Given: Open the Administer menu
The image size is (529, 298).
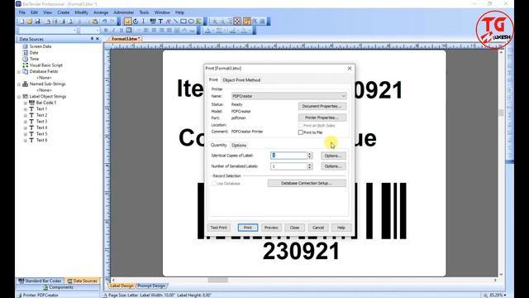Looking at the screenshot, I should tap(123, 12).
